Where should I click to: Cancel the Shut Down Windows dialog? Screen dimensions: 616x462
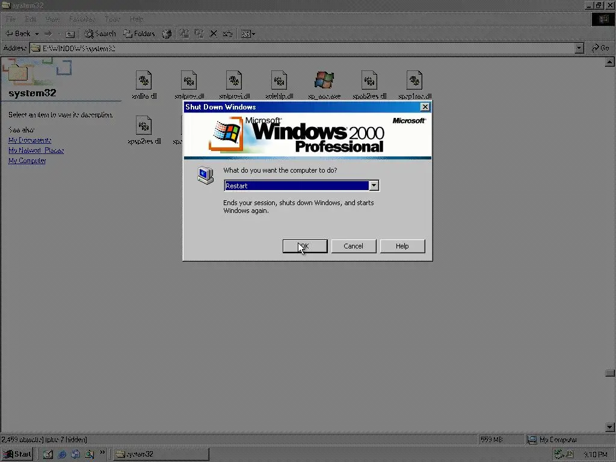point(354,246)
